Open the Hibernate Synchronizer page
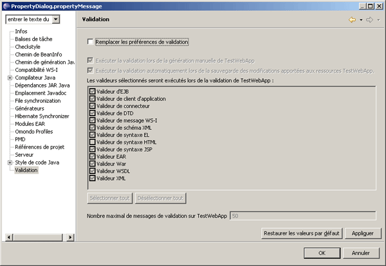This screenshot has width=386, height=266. [42, 116]
